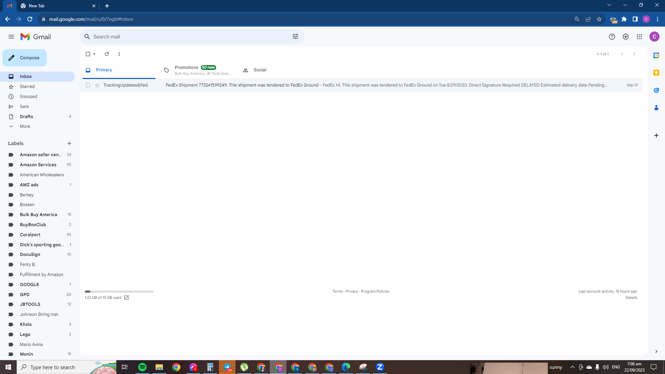The height and width of the screenshot is (374, 665).
Task: Expand the More folders list
Action: pyautogui.click(x=37, y=126)
